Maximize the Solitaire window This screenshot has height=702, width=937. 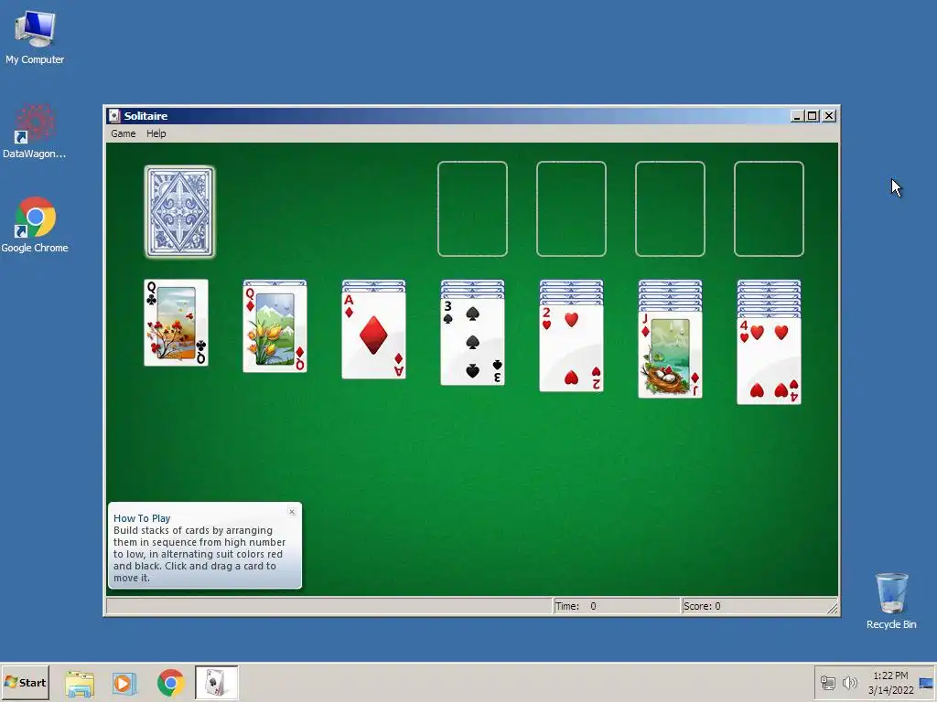pyautogui.click(x=813, y=116)
